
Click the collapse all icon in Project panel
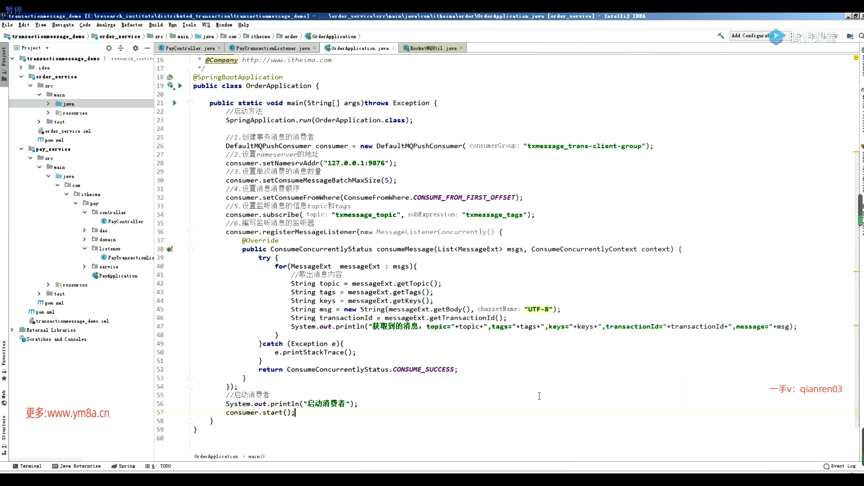pos(121,48)
